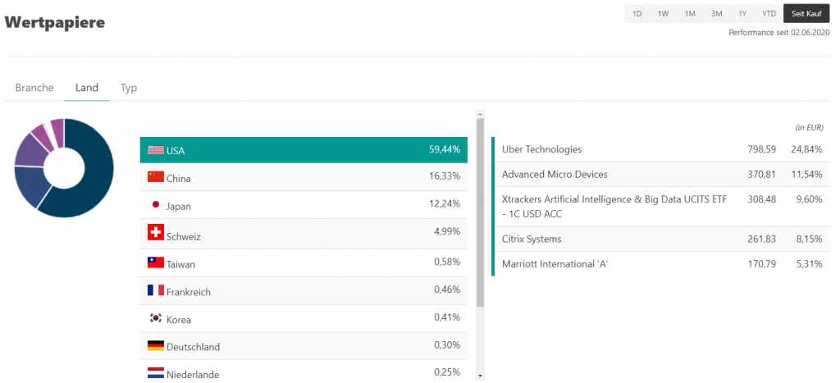Set performance period to 1M
This screenshot has width=840, height=383.
pos(690,14)
